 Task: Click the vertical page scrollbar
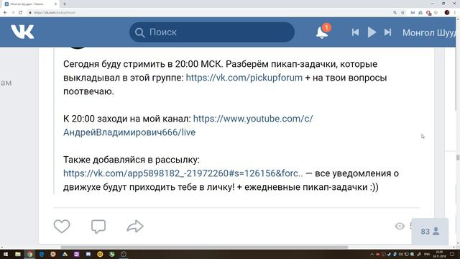pyautogui.click(x=458, y=158)
